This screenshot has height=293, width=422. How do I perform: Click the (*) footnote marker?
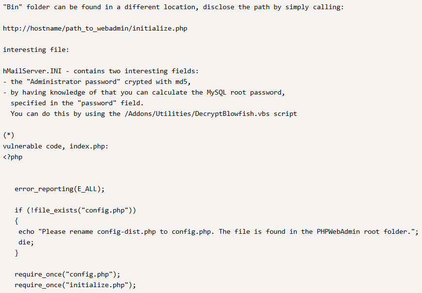click(x=9, y=135)
